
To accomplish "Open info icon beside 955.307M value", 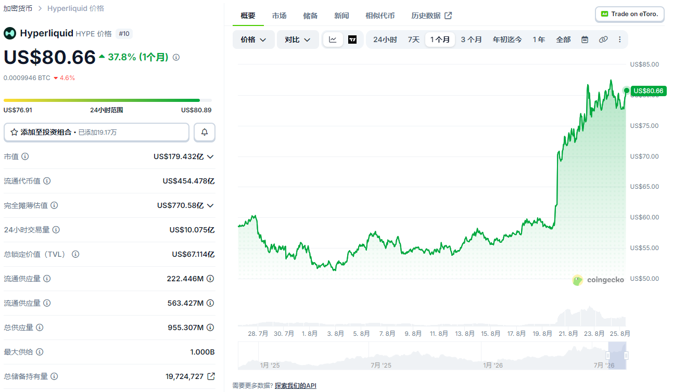I will pyautogui.click(x=210, y=328).
